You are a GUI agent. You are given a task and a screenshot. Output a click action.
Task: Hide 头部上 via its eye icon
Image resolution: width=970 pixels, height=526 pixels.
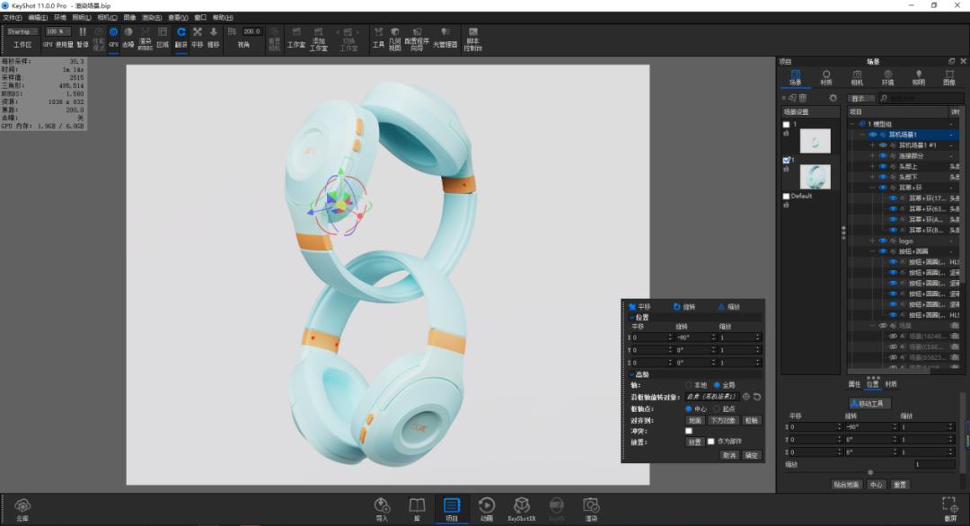pos(883,166)
